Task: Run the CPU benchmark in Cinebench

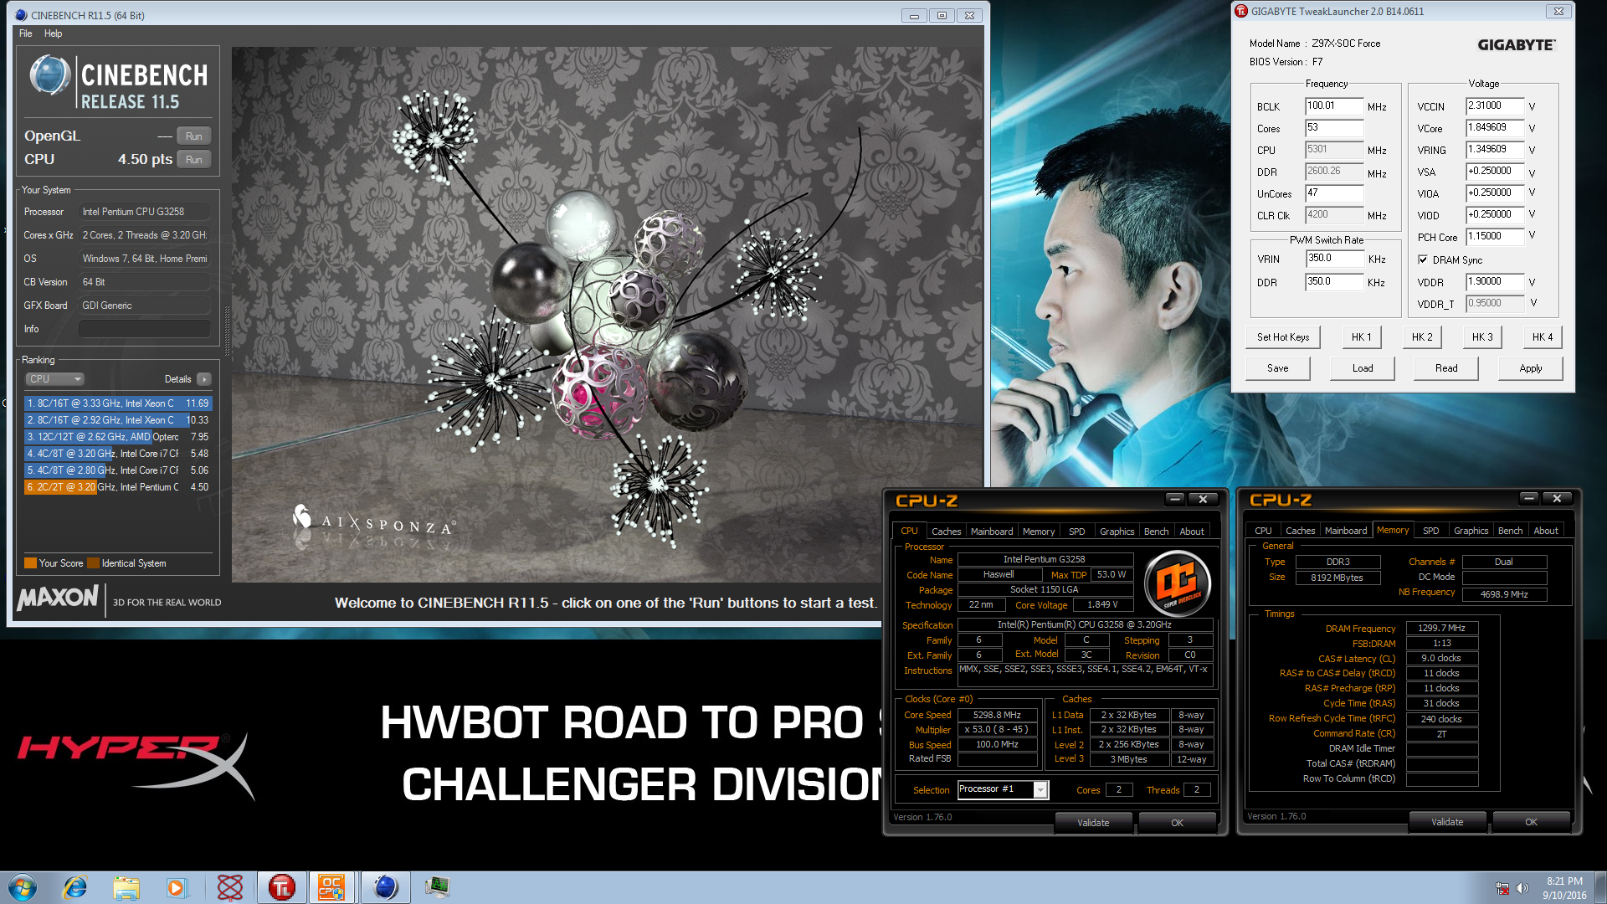Action: click(193, 160)
